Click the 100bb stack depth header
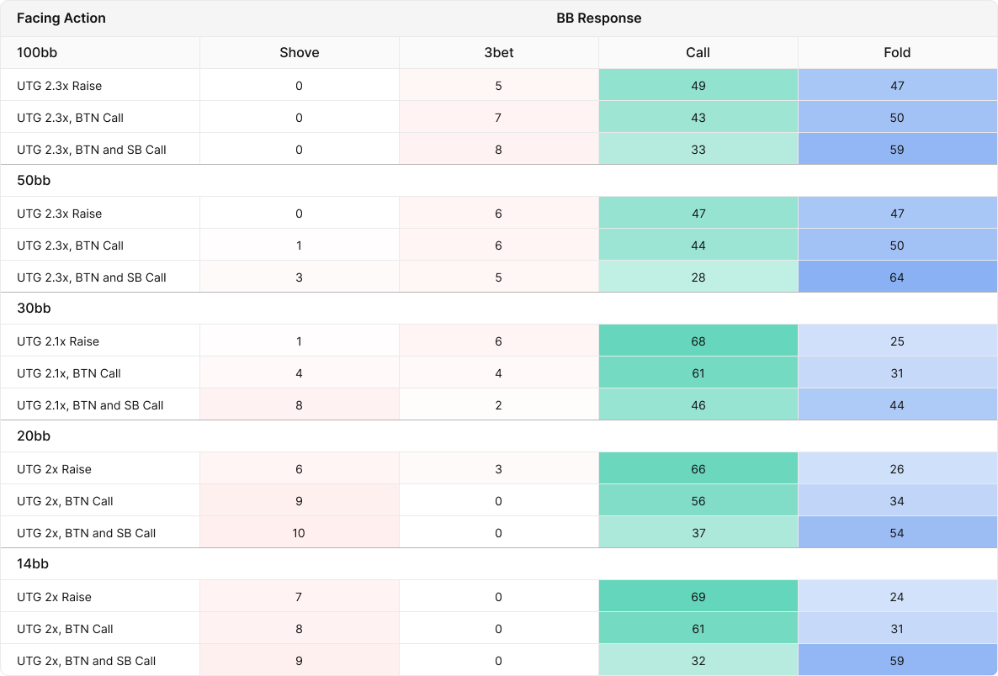The width and height of the screenshot is (998, 676). pyautogui.click(x=37, y=52)
